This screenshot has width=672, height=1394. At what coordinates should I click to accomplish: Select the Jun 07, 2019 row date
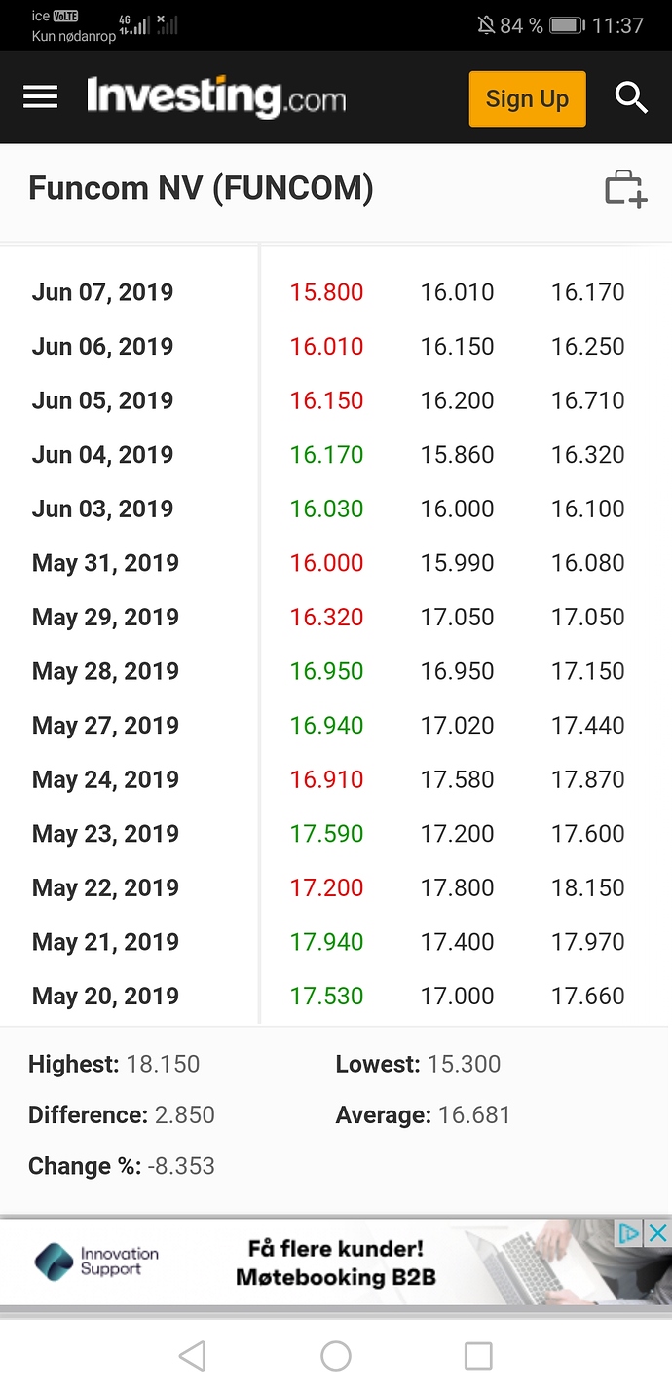click(102, 292)
